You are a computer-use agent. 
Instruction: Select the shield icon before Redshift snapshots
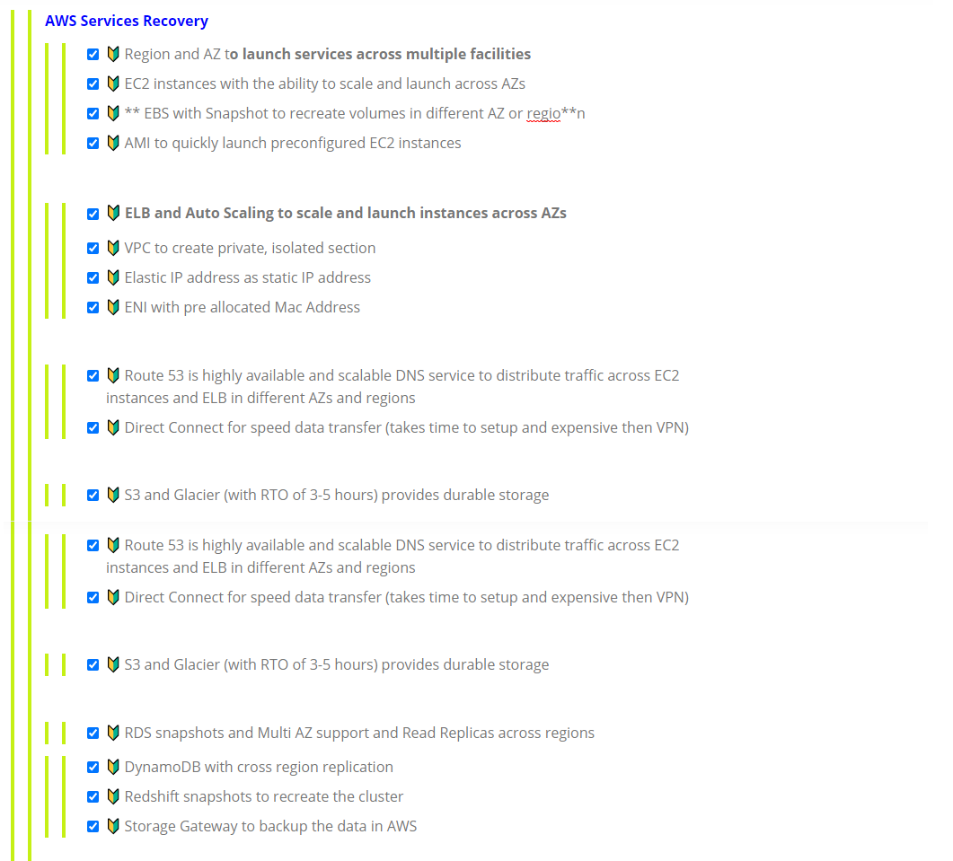pos(113,796)
